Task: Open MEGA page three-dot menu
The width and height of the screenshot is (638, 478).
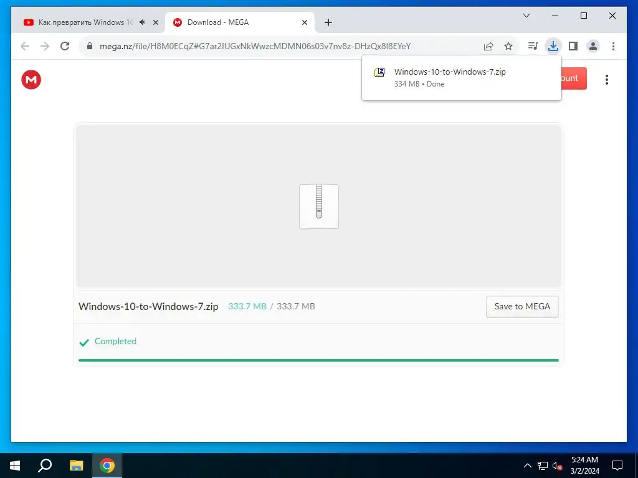Action: pyautogui.click(x=607, y=79)
